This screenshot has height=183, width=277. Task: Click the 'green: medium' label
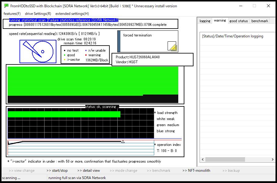[x=168, y=125]
